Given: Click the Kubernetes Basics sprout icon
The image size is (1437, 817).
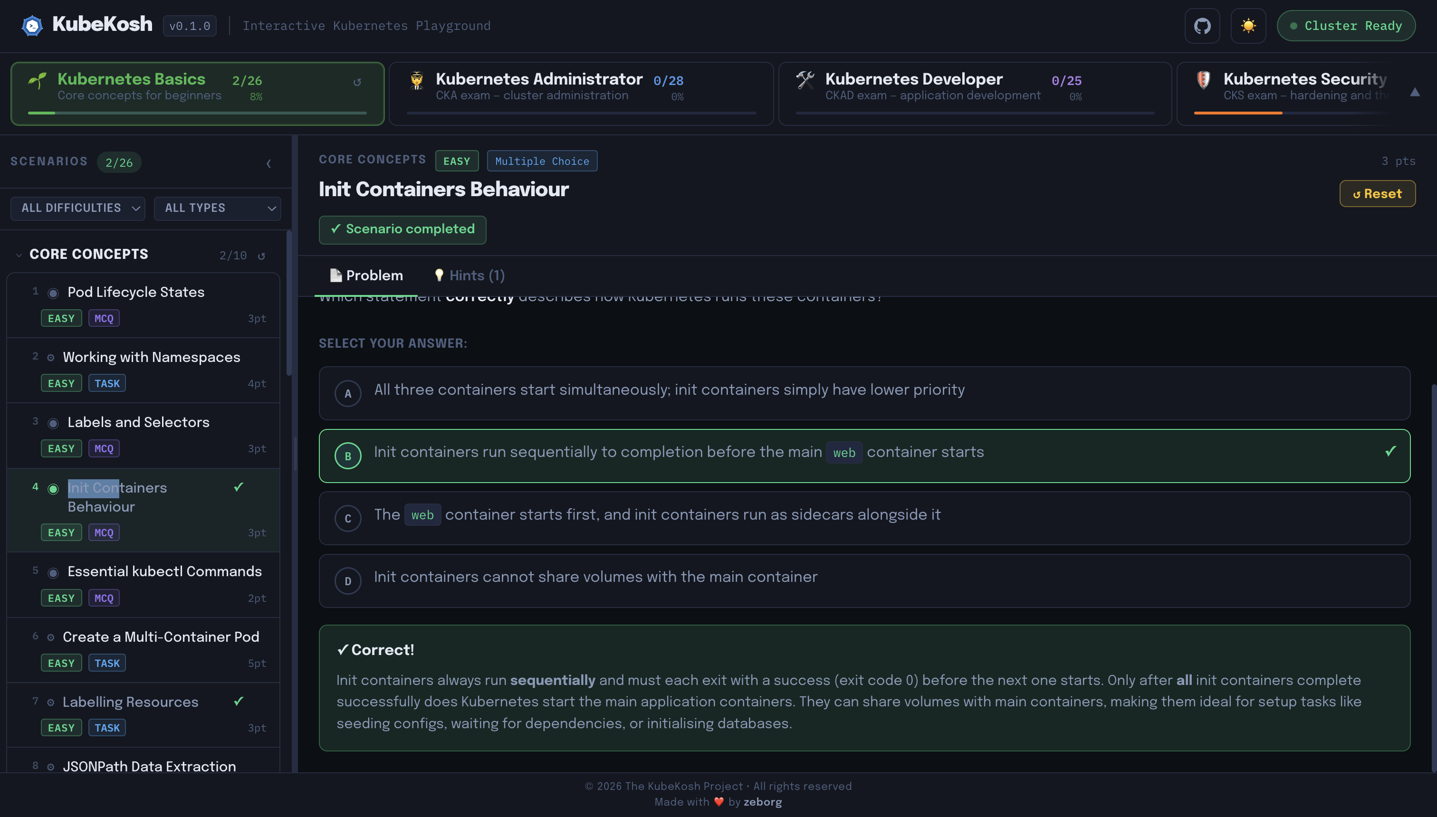Looking at the screenshot, I should coord(38,81).
